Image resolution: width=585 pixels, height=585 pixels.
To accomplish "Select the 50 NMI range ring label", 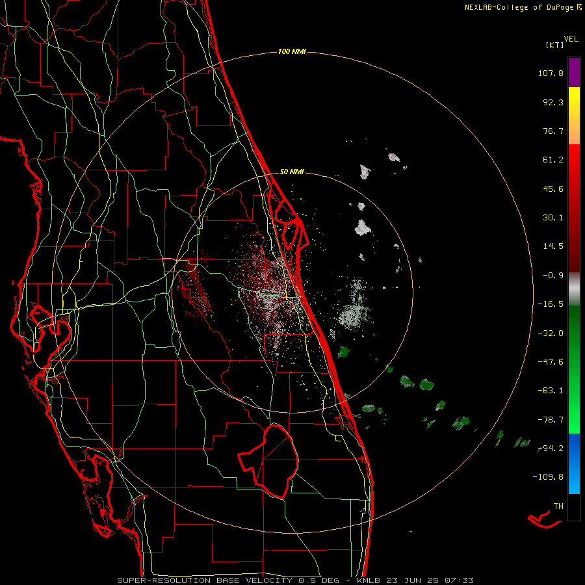I will click(292, 172).
